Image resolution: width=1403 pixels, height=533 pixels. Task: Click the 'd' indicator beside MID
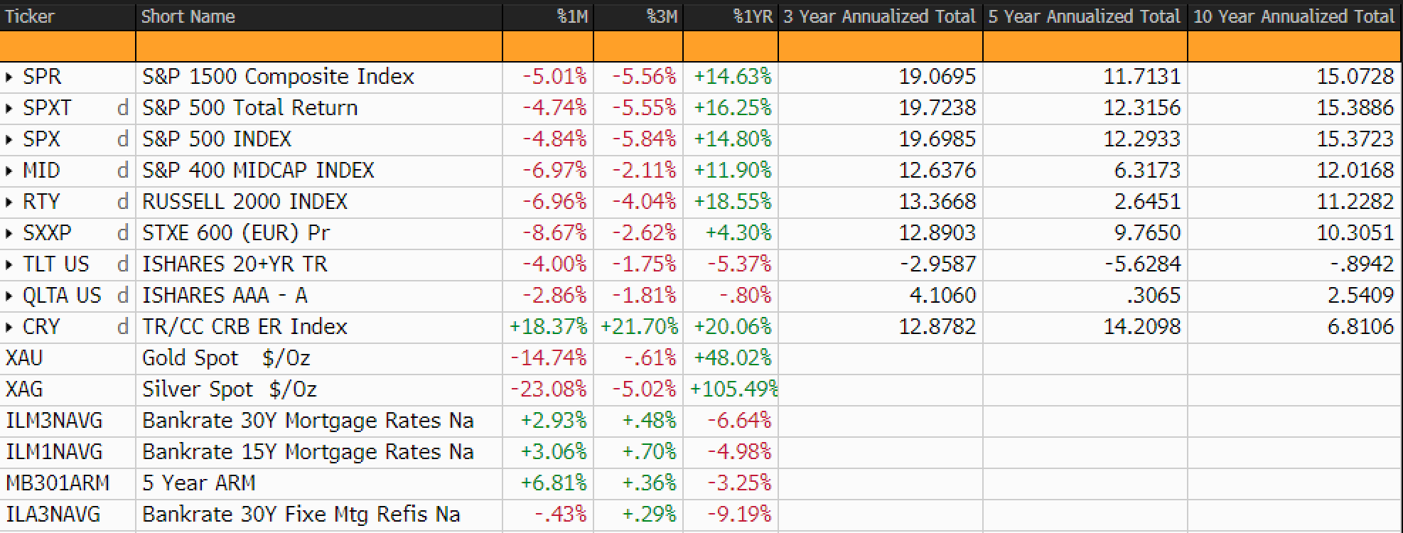point(122,171)
